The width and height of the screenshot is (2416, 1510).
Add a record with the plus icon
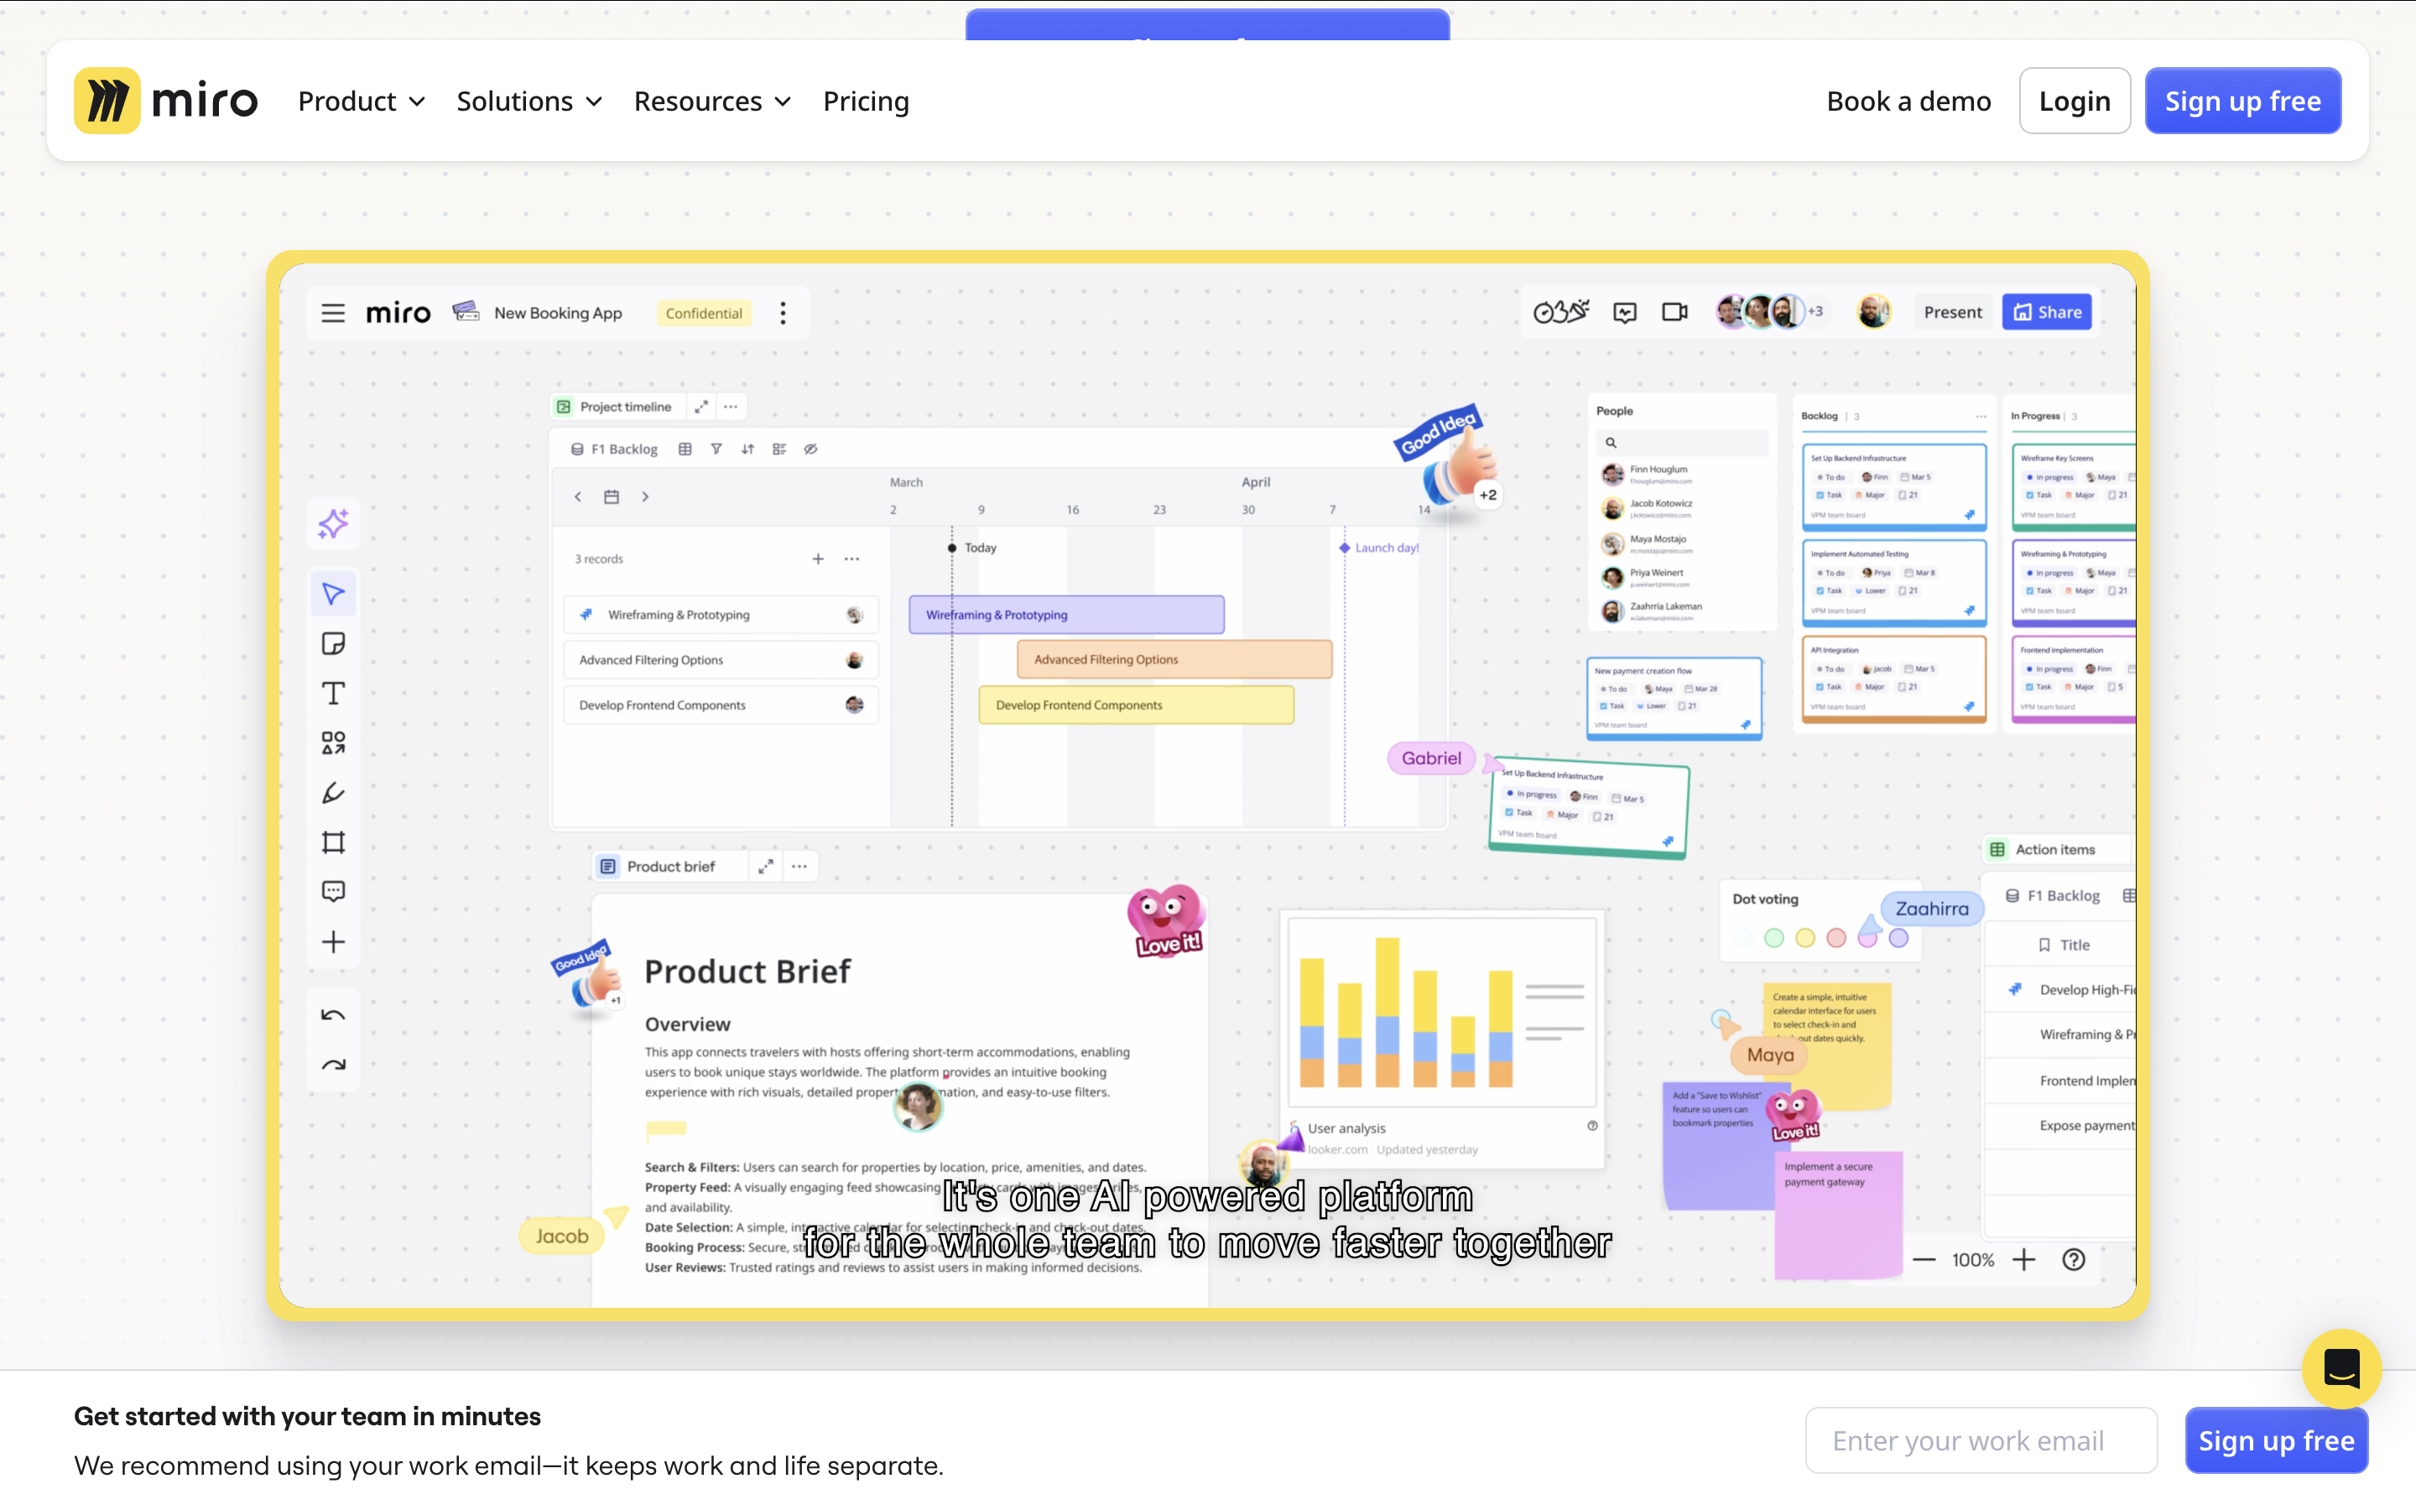click(x=818, y=560)
